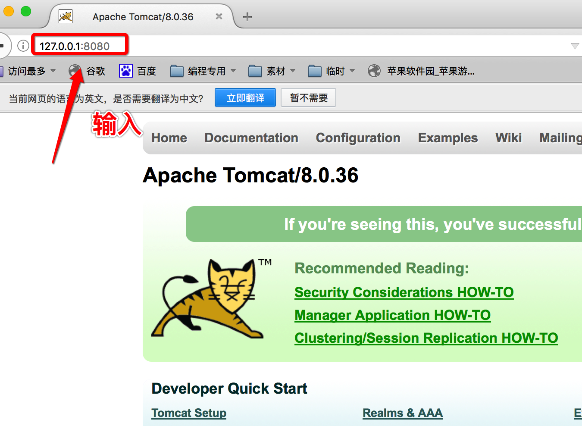Click the globe icon beside 苹果软件园
This screenshot has height=426, width=582.
[374, 71]
